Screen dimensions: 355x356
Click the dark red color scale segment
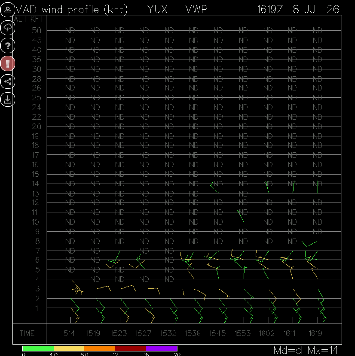[x=130, y=349]
